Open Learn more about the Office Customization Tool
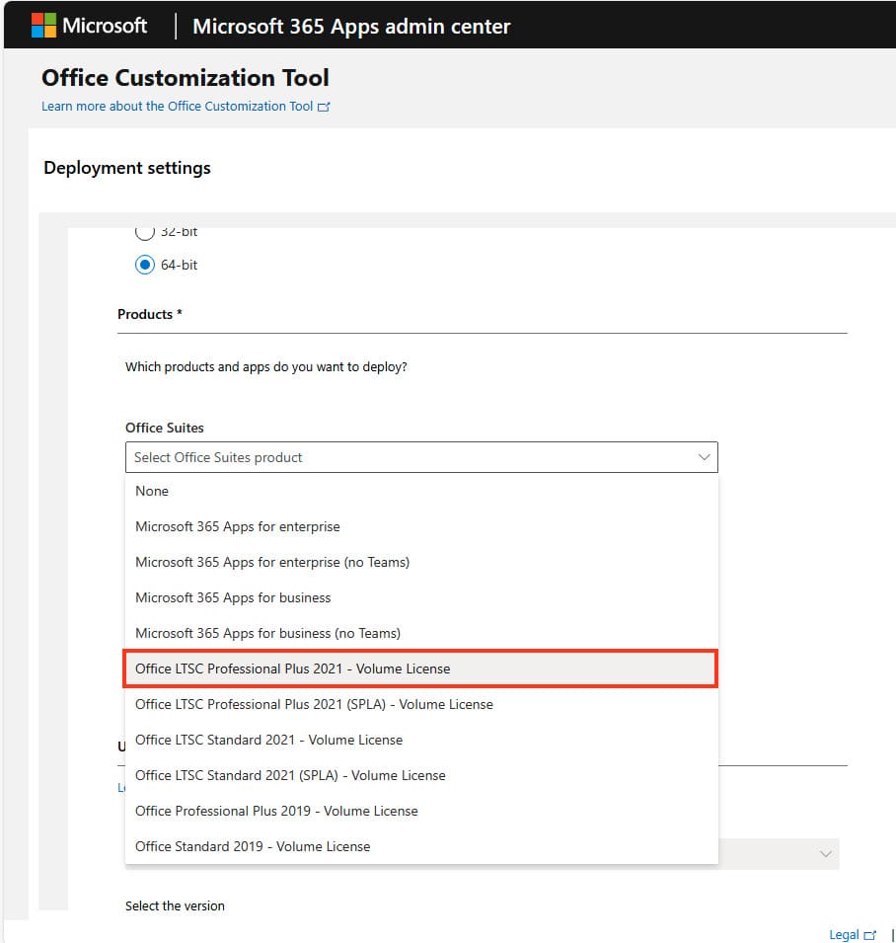This screenshot has width=896, height=943. pyautogui.click(x=177, y=107)
